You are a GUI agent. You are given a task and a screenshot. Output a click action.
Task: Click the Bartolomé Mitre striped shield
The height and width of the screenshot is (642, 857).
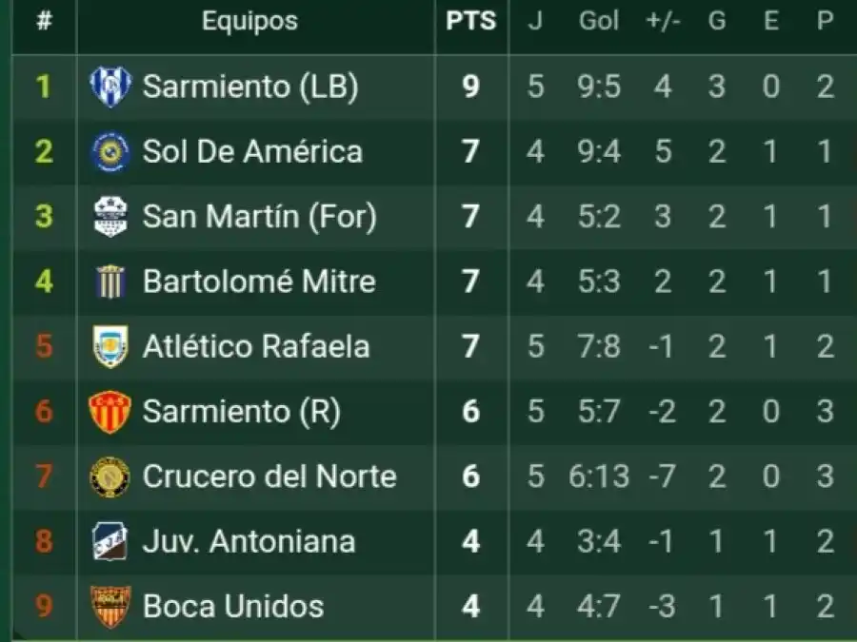pyautogui.click(x=110, y=282)
